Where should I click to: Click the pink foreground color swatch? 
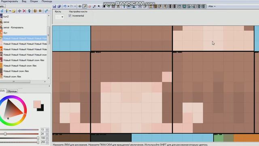(37, 104)
